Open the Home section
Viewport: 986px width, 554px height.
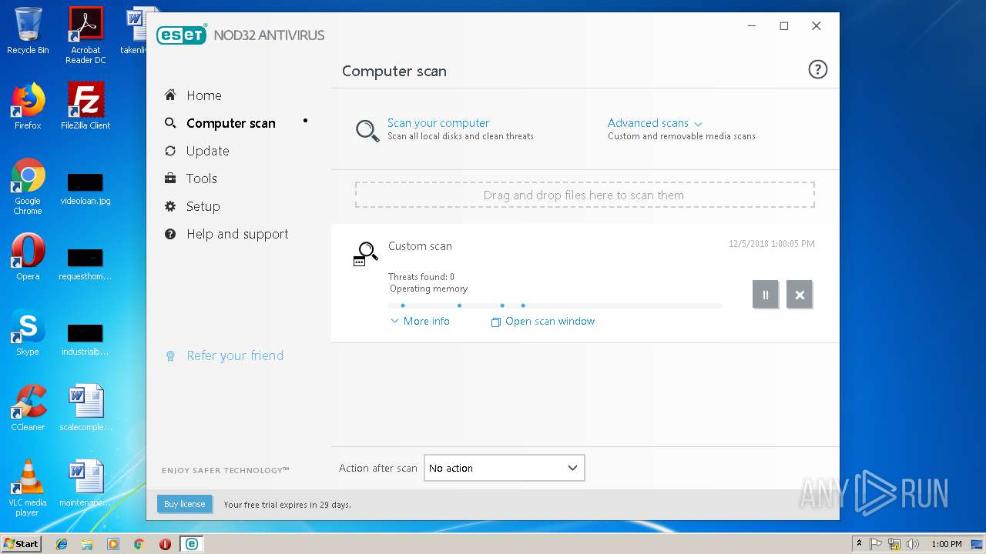[203, 95]
